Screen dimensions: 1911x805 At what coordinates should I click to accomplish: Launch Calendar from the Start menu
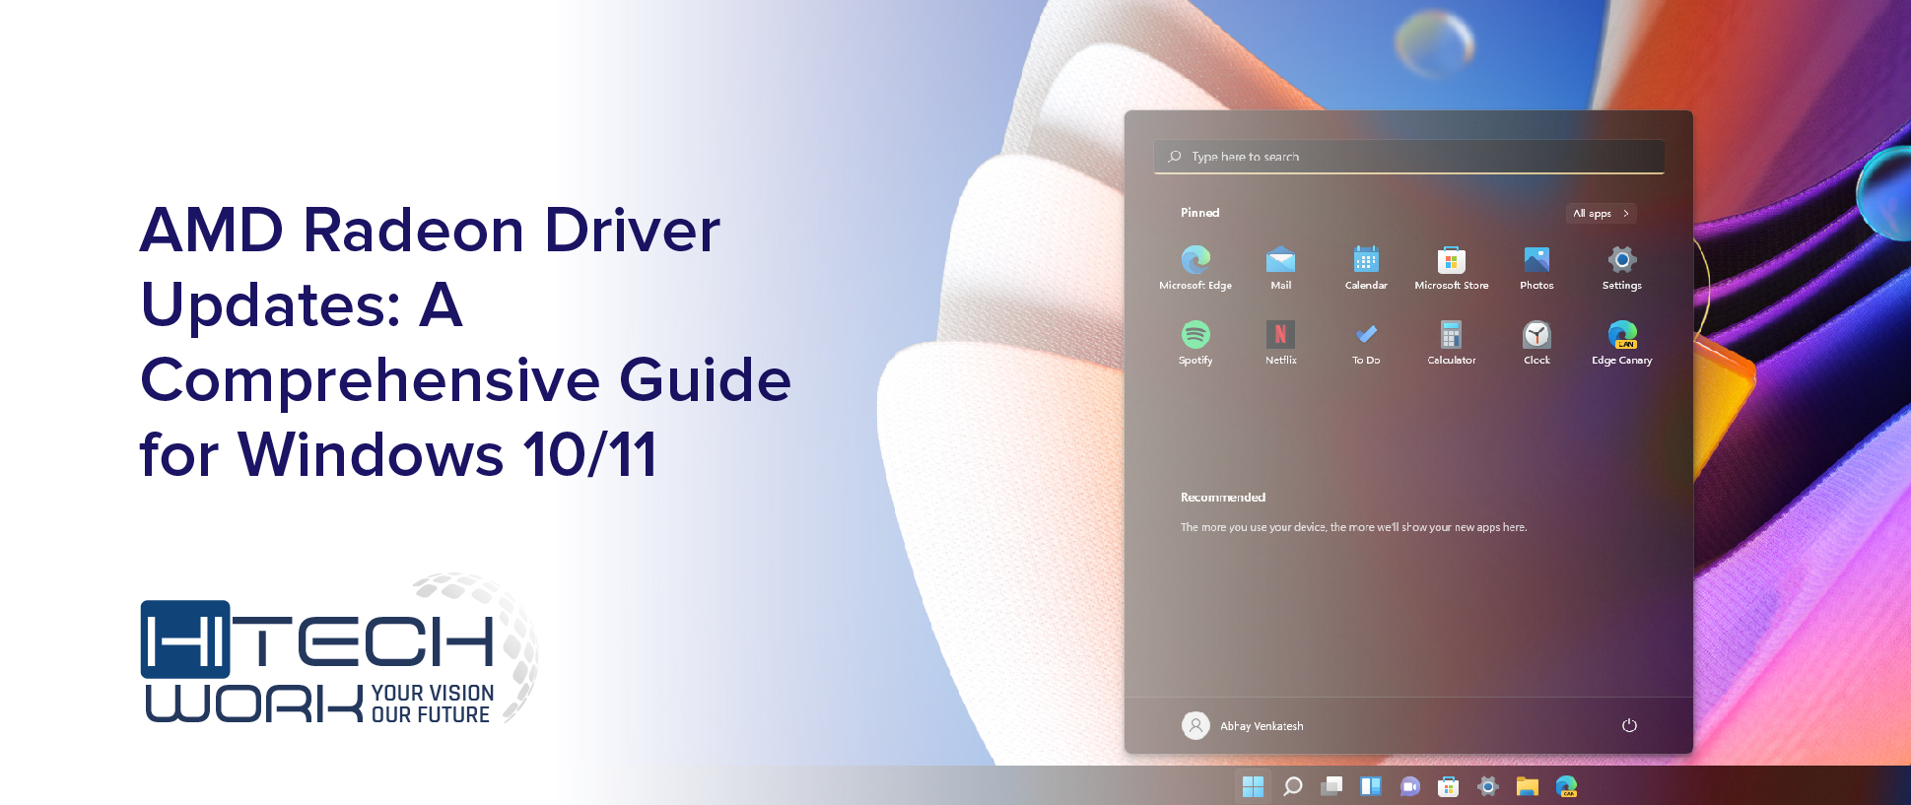[1366, 267]
